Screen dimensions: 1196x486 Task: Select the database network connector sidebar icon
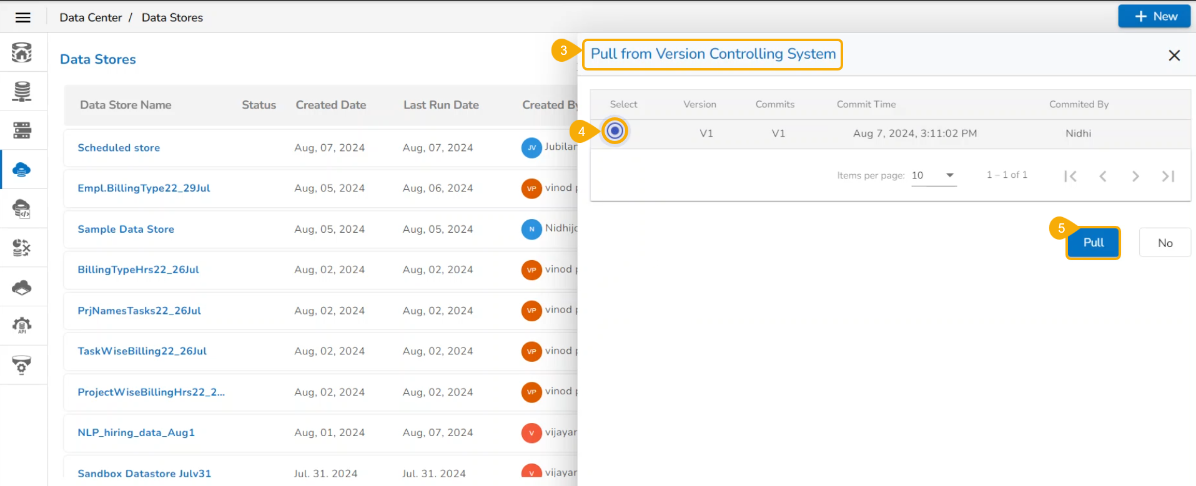click(22, 91)
